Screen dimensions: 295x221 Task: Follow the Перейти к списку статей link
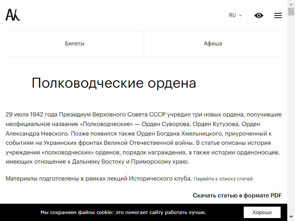click(223, 179)
